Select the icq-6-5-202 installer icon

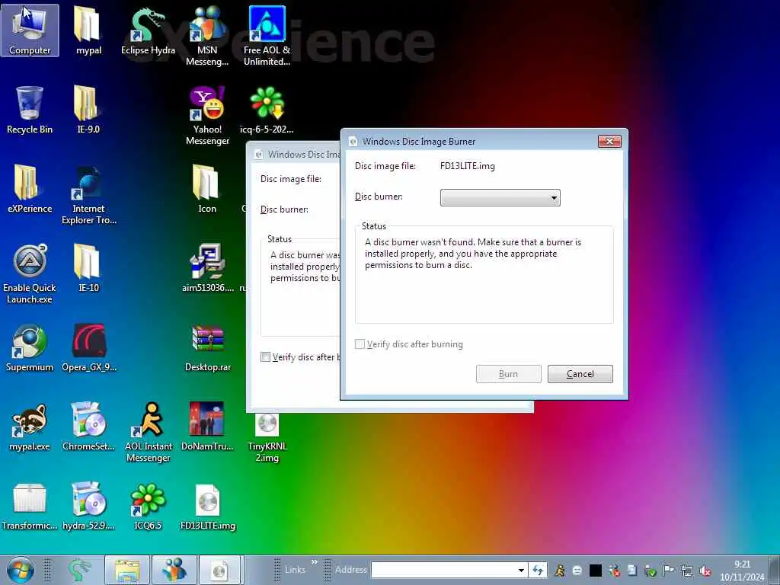point(267,110)
